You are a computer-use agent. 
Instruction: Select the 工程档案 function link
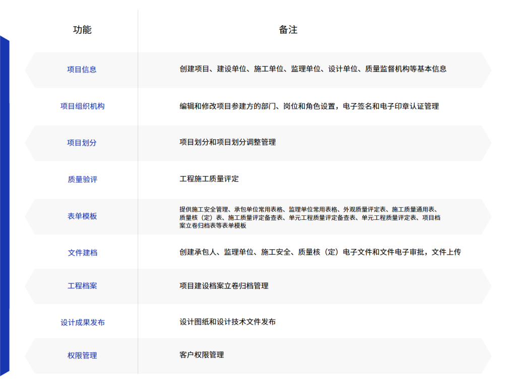(82, 286)
